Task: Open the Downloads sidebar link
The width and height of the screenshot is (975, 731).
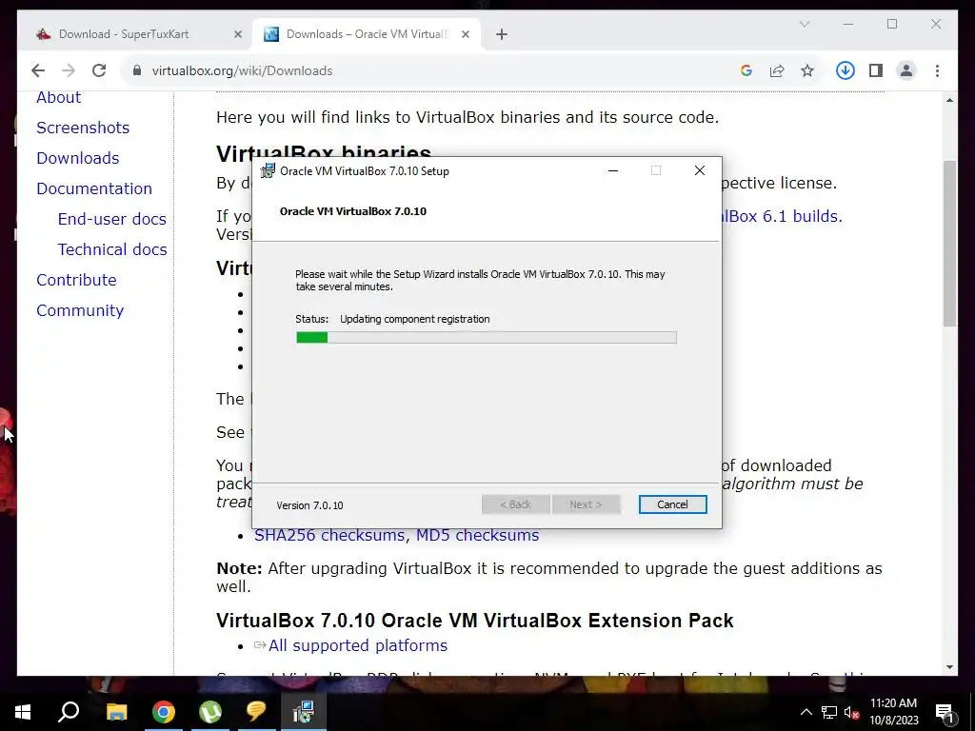Action: 78,159
